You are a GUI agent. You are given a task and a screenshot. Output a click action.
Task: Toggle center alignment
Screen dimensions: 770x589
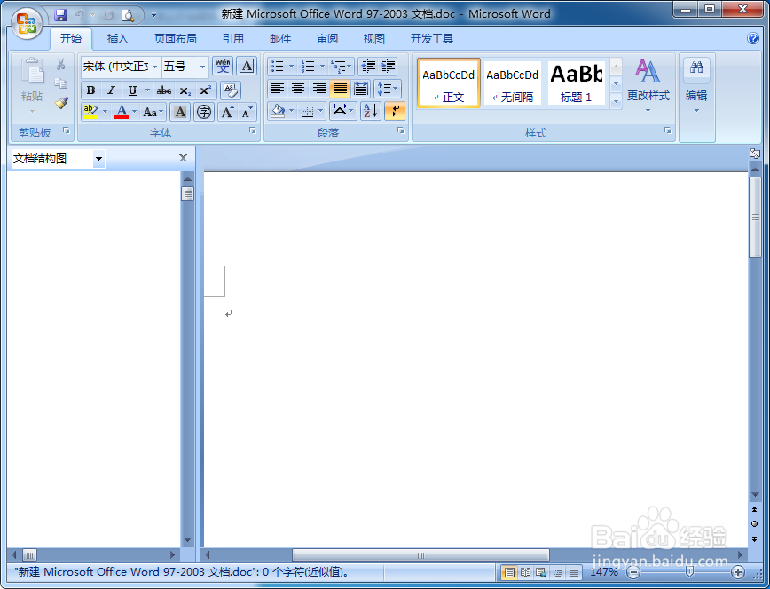(x=298, y=89)
